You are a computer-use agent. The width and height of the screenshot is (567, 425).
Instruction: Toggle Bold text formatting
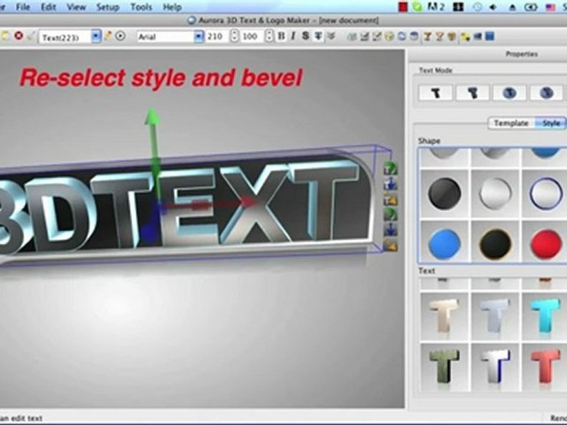281,36
